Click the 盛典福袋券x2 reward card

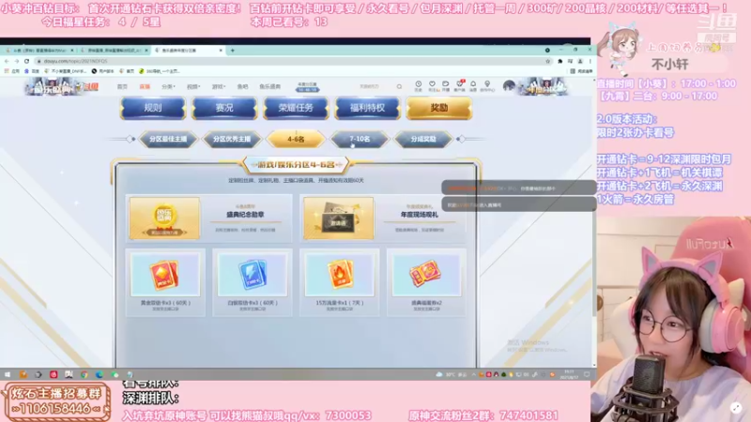(x=426, y=282)
